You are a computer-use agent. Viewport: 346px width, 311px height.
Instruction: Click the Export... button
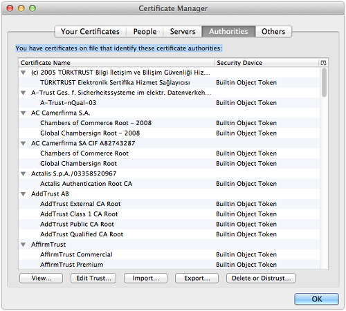[197, 279]
